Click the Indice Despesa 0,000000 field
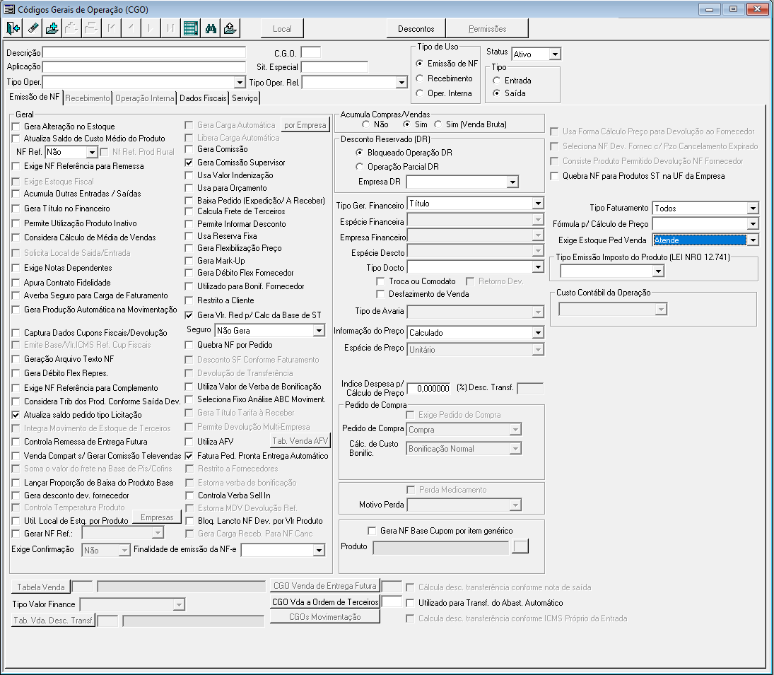 click(428, 388)
